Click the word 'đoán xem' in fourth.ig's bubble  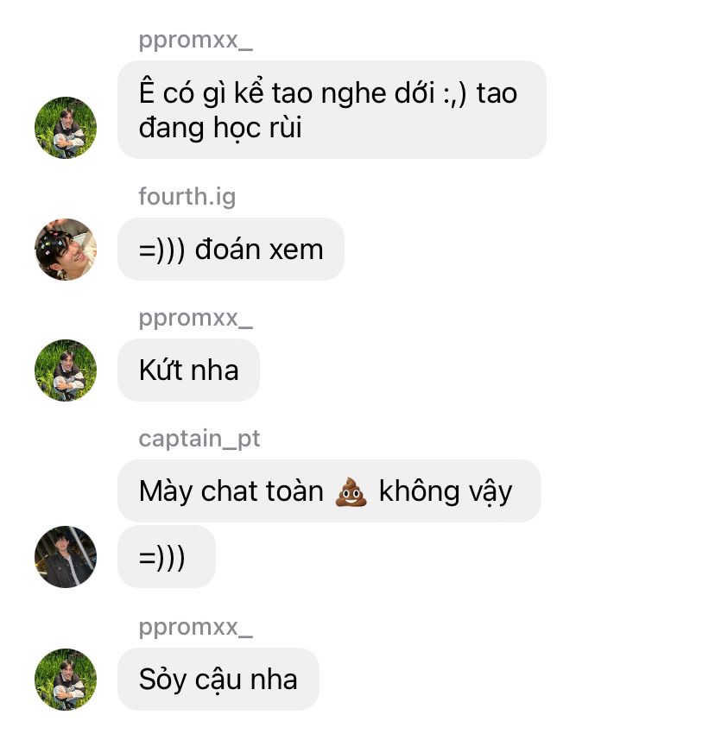pyautogui.click(x=259, y=249)
